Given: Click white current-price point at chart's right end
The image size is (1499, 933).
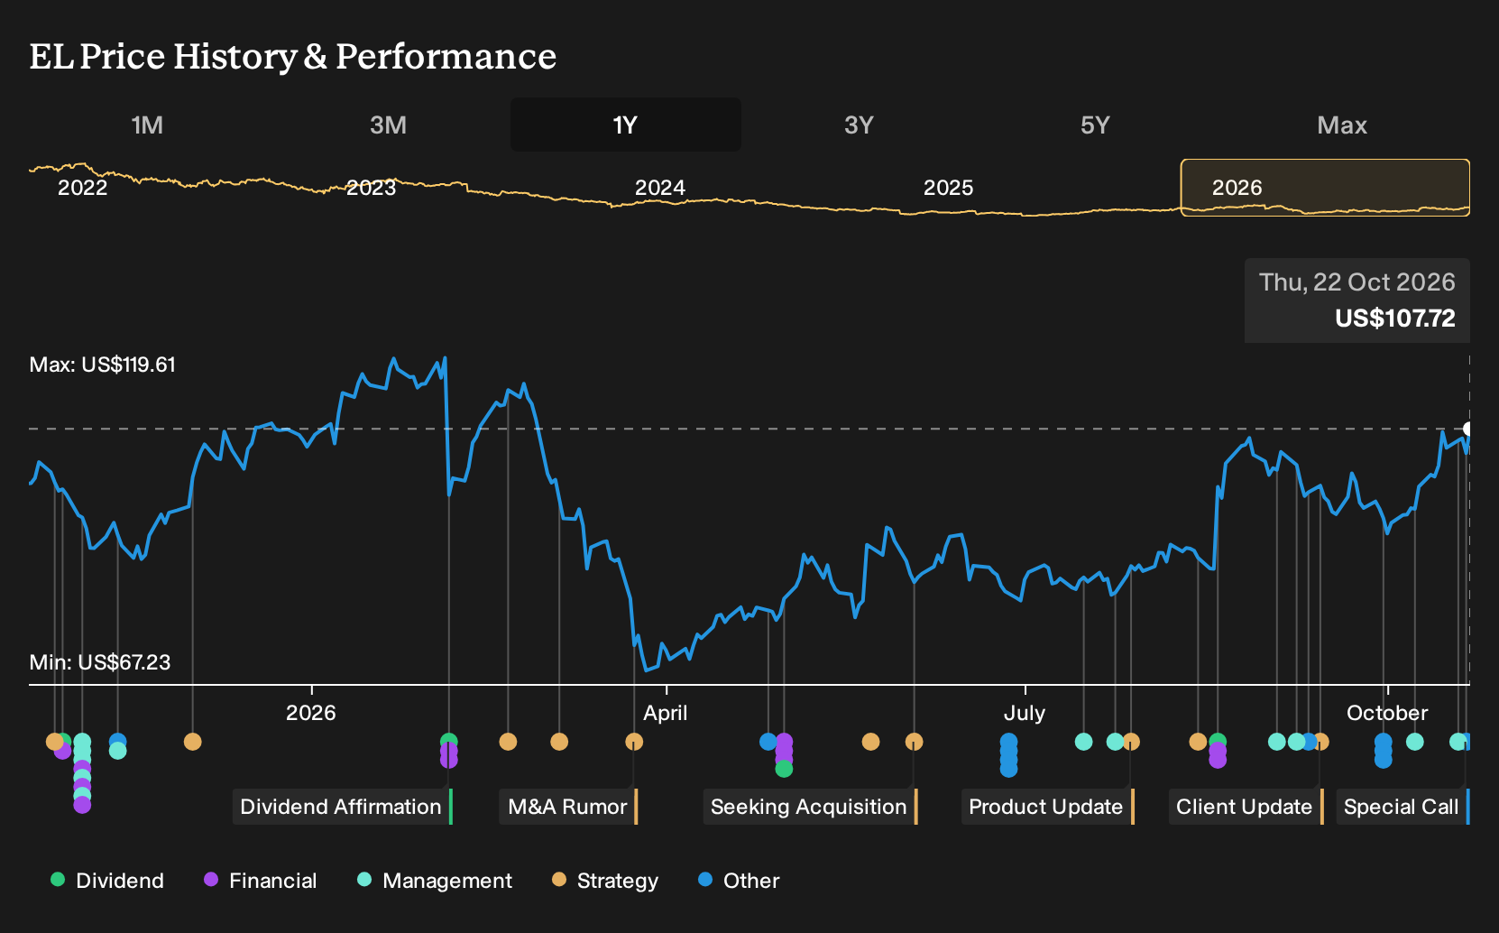Looking at the screenshot, I should tap(1467, 429).
